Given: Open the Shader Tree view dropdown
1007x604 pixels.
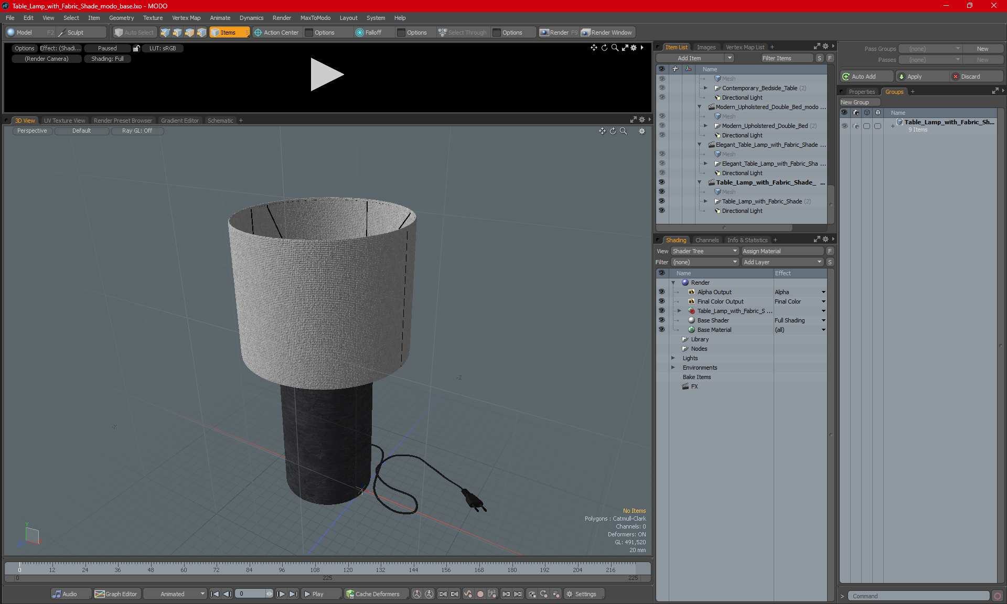Looking at the screenshot, I should pos(704,251).
